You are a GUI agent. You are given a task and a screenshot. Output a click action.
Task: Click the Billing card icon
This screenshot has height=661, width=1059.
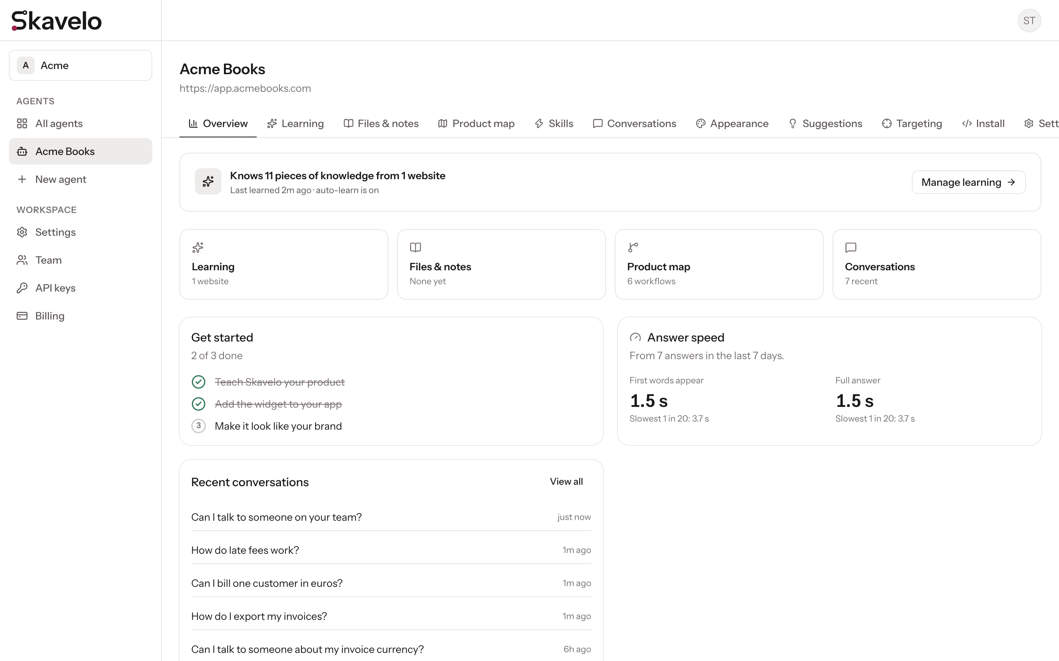22,316
